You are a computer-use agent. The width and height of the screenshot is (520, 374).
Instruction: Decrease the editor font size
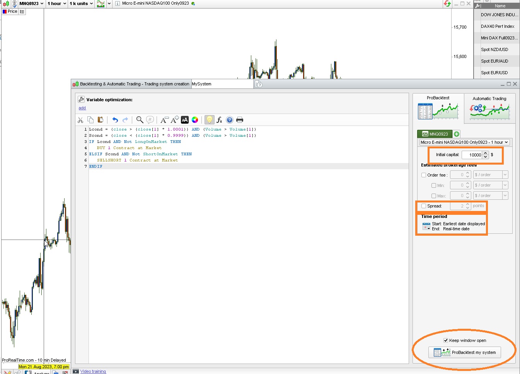click(x=164, y=120)
